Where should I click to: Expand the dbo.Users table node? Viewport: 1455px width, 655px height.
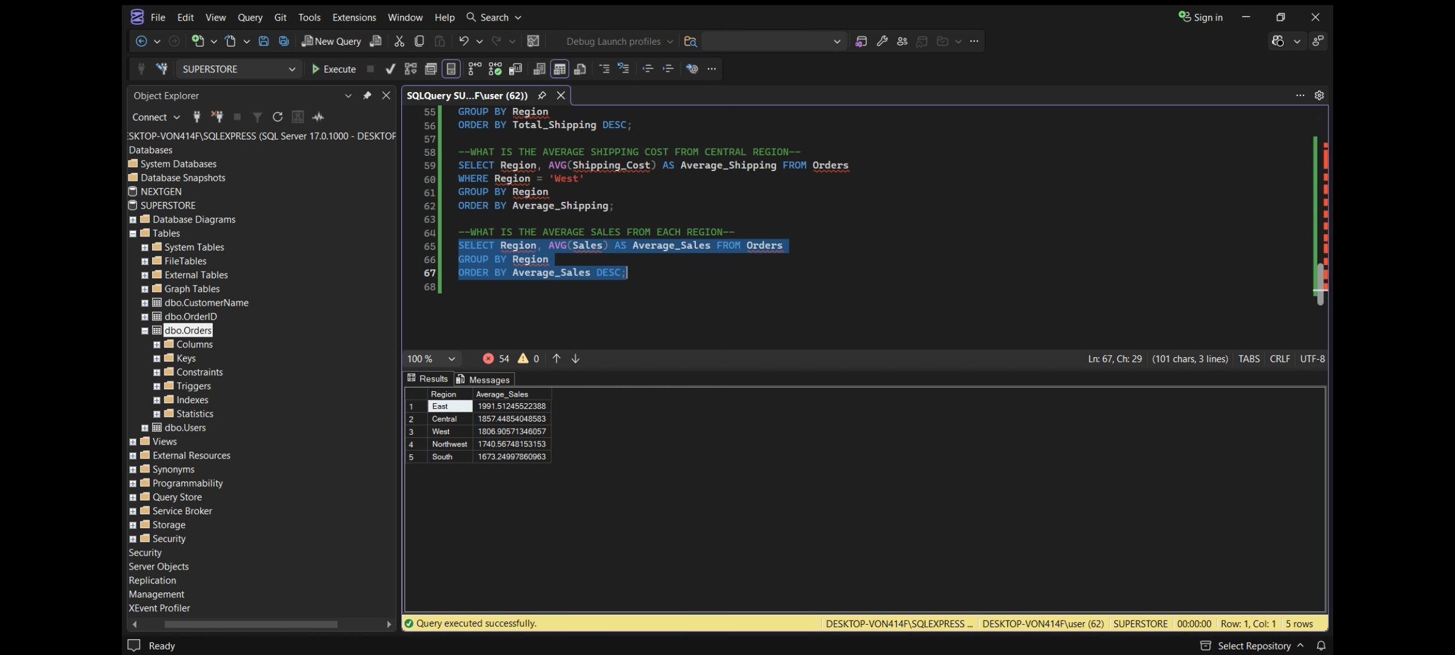point(145,428)
